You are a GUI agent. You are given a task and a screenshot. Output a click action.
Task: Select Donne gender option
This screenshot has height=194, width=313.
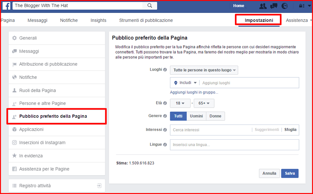click(215, 116)
